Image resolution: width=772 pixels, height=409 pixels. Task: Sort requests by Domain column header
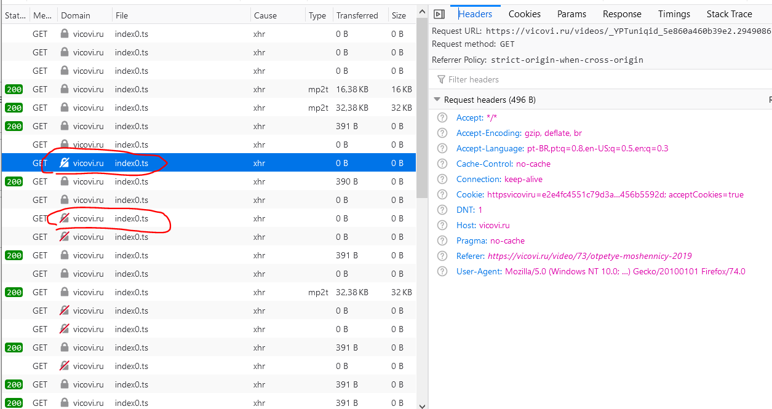(x=85, y=15)
